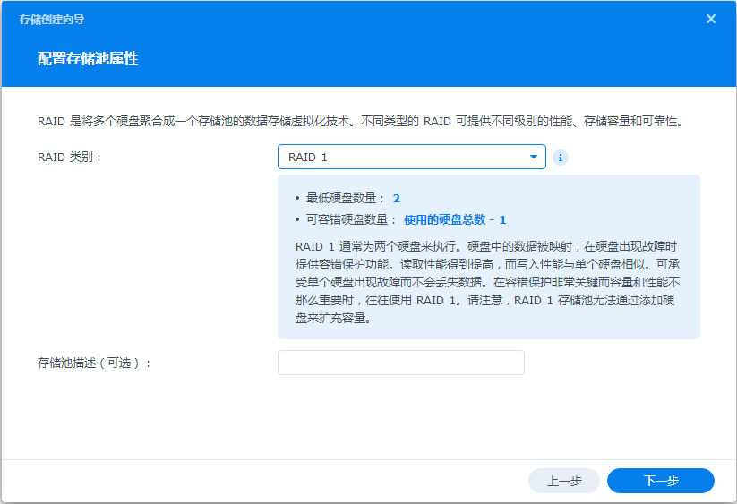Click the word RAID 1 in the selected dropdown value
Screen dimensions: 737x504
307,158
